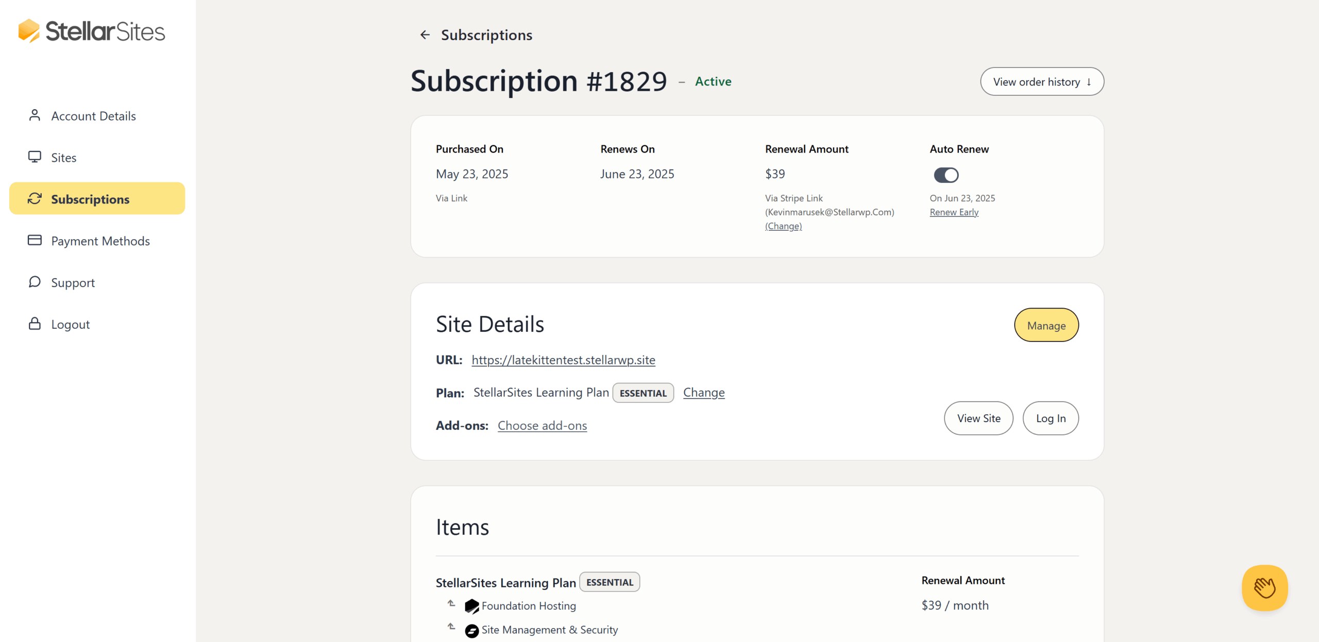The height and width of the screenshot is (642, 1319).
Task: Click the Site Management & Security text
Action: pos(549,630)
